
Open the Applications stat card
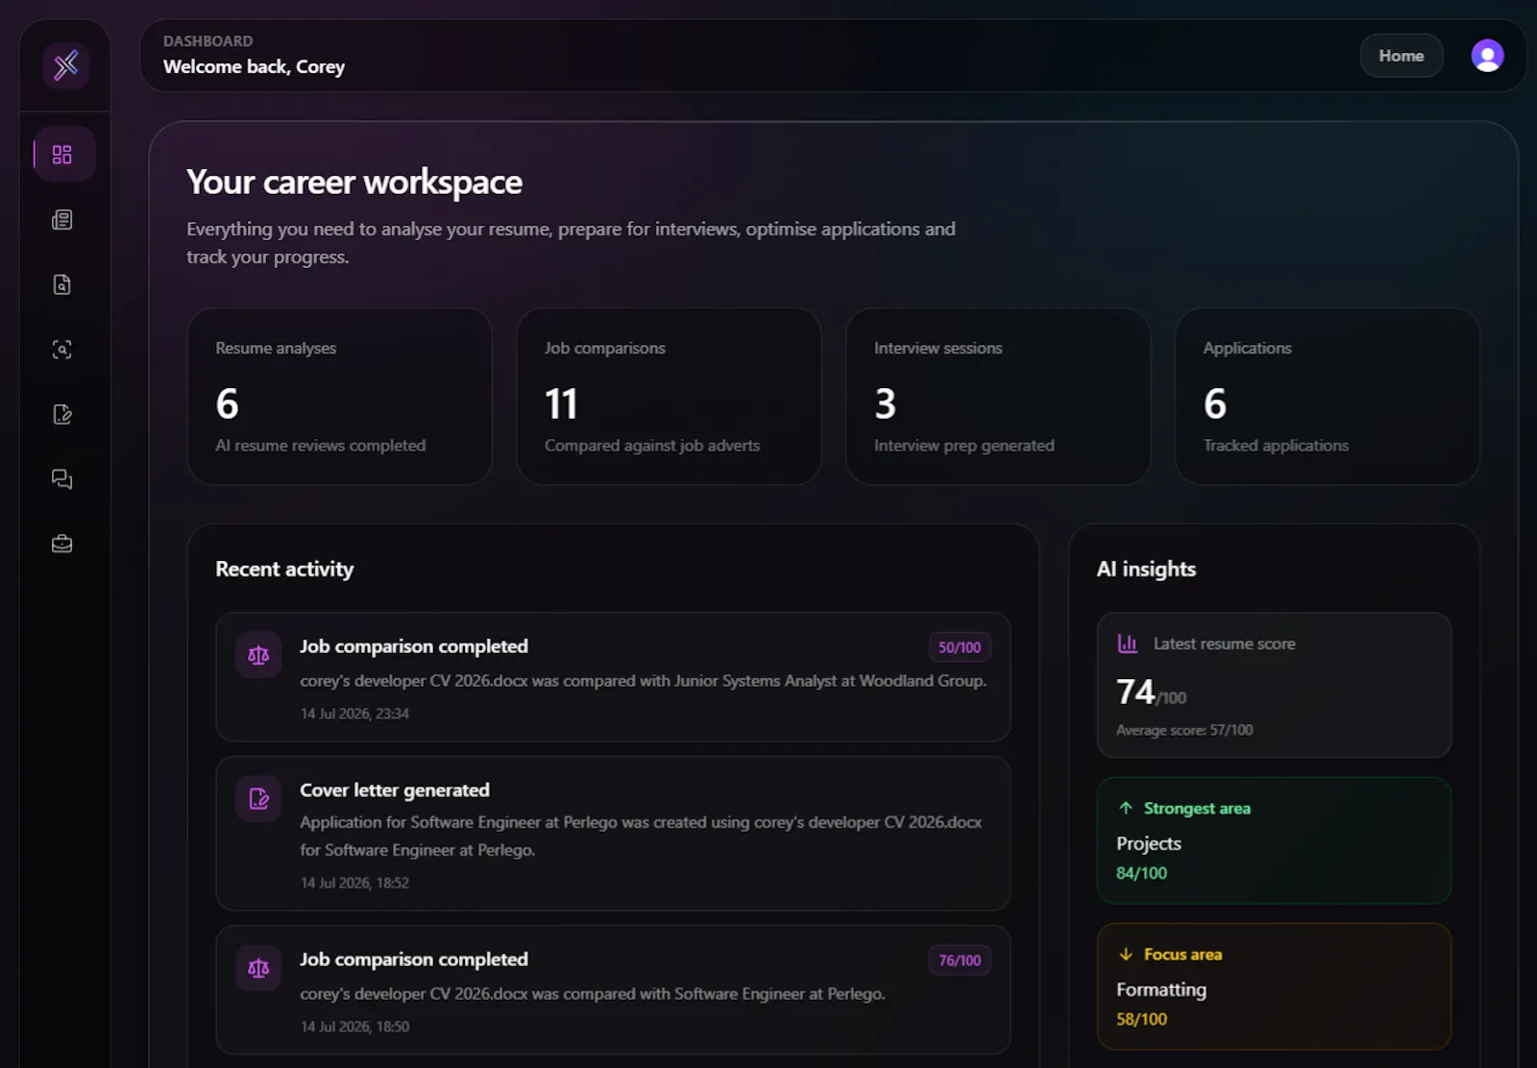pos(1328,397)
